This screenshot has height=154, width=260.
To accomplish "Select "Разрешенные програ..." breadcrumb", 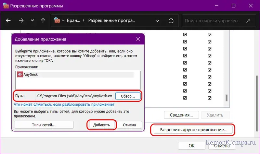I will tap(111, 20).
